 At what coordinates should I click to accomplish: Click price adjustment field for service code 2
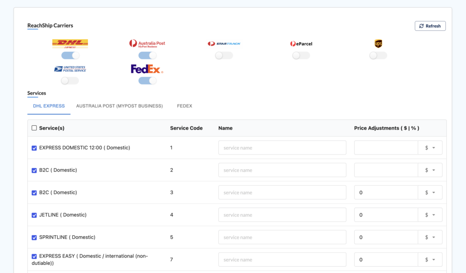coord(386,170)
